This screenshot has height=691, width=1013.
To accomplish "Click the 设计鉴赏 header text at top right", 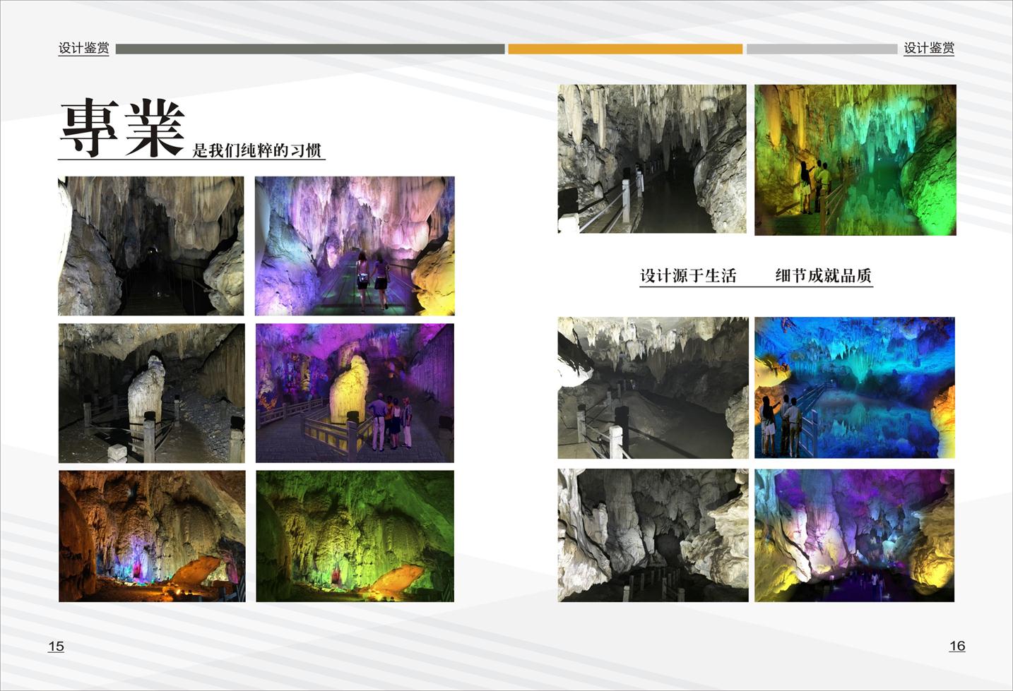I will [929, 48].
